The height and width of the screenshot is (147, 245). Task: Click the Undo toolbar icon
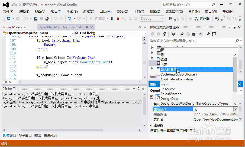(x=70, y=19)
